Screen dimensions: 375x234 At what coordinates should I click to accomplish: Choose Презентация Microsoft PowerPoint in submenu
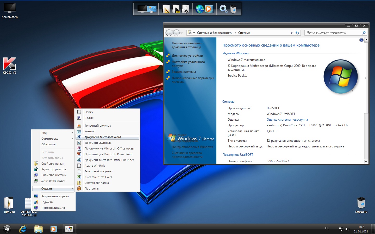107,154
